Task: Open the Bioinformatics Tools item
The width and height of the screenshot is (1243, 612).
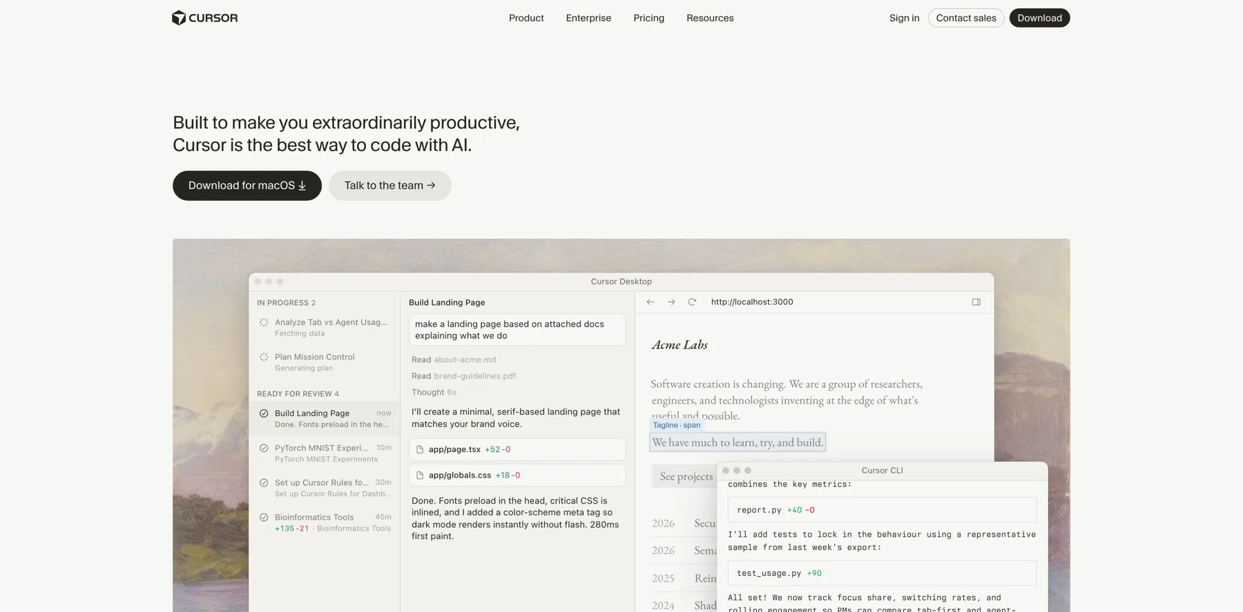Action: point(325,522)
